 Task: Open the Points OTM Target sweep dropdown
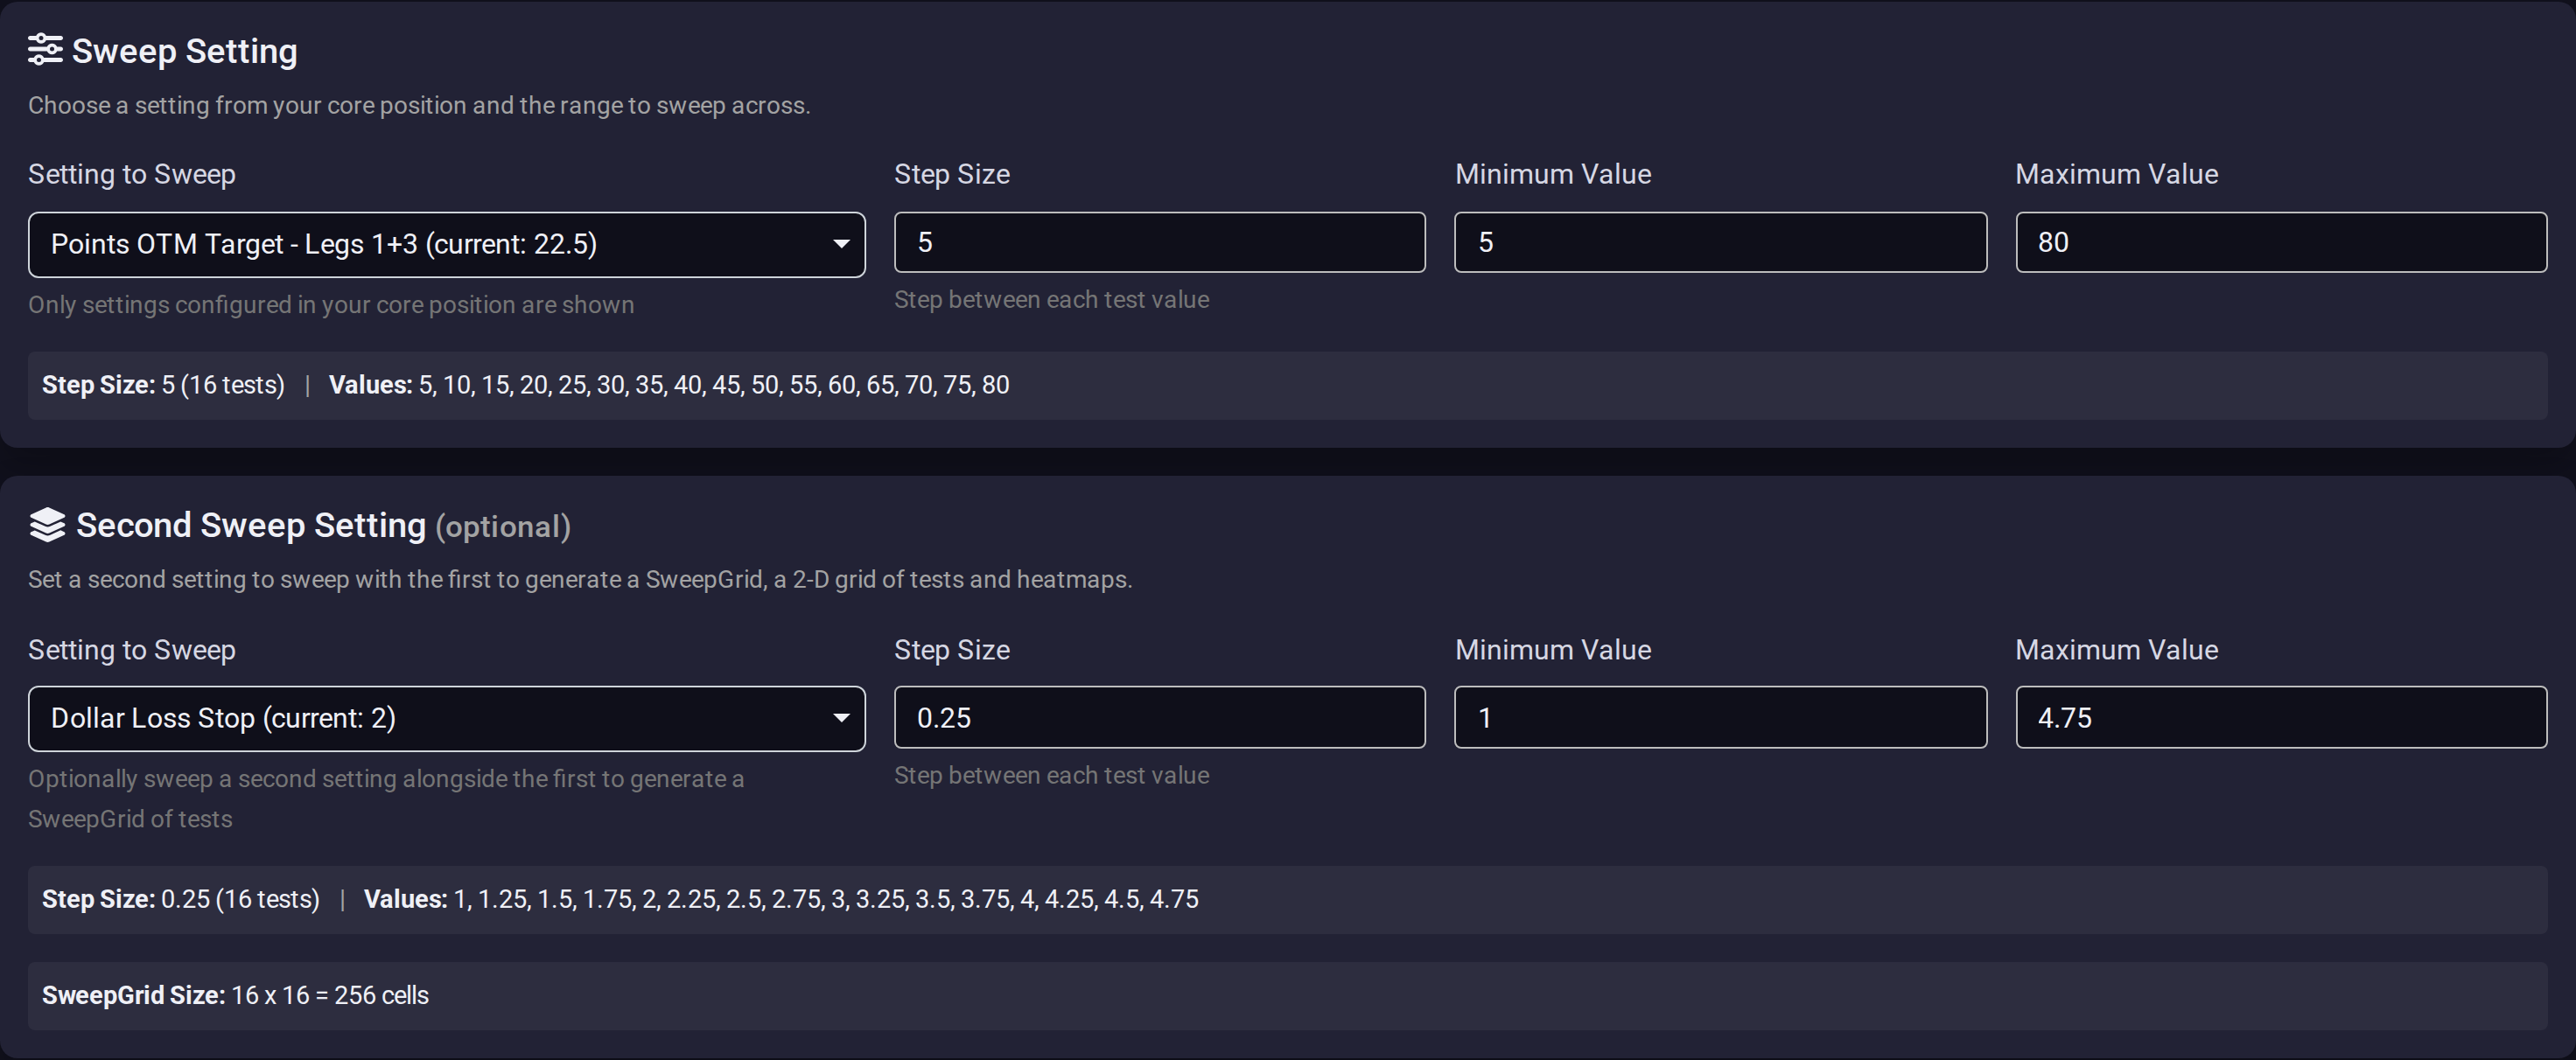tap(446, 244)
